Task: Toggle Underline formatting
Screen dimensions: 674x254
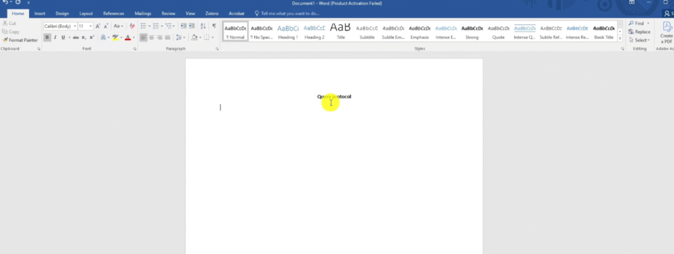Action: tap(63, 38)
